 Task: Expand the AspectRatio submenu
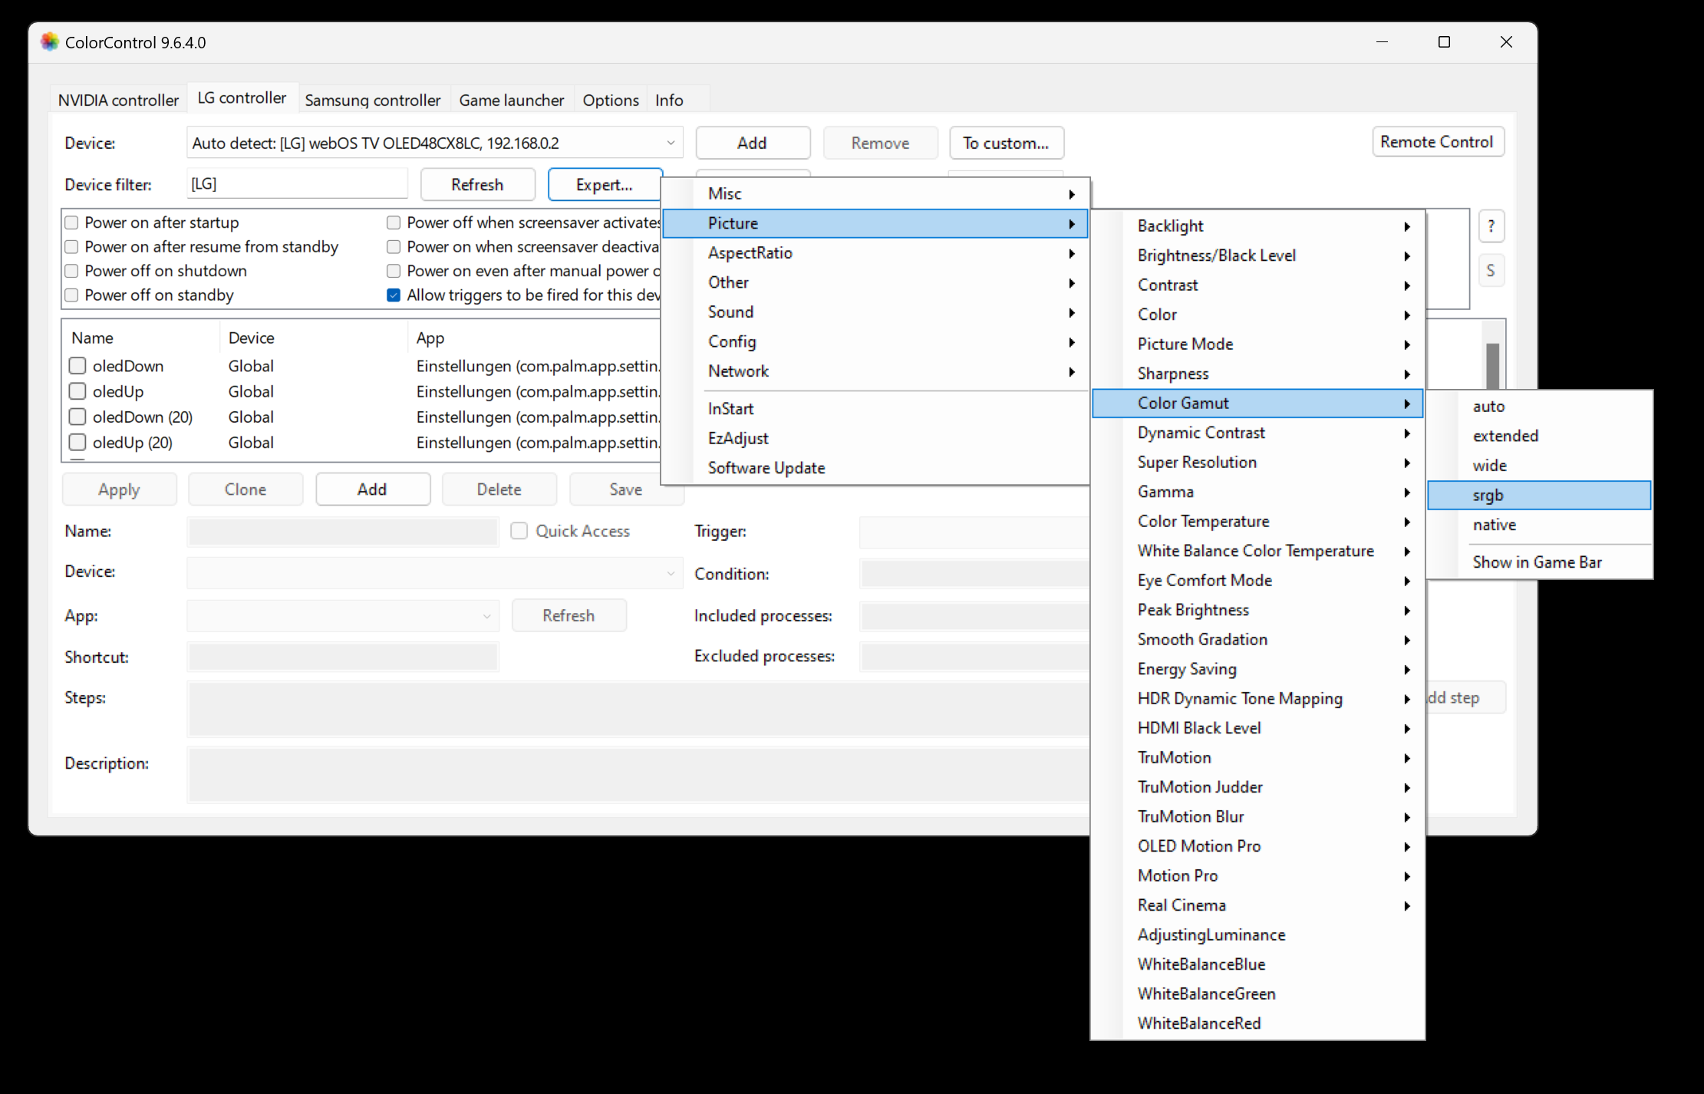click(875, 253)
